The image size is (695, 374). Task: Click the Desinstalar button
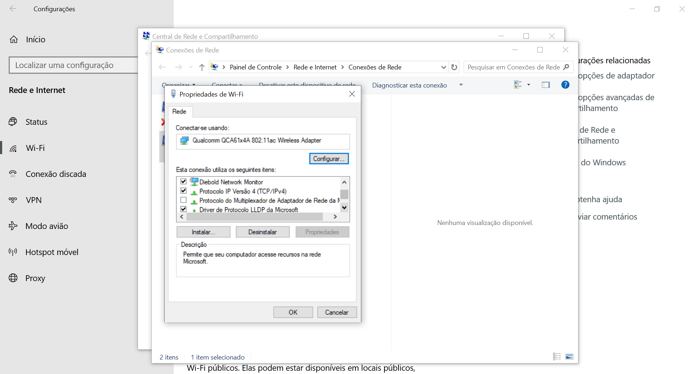[x=262, y=232]
